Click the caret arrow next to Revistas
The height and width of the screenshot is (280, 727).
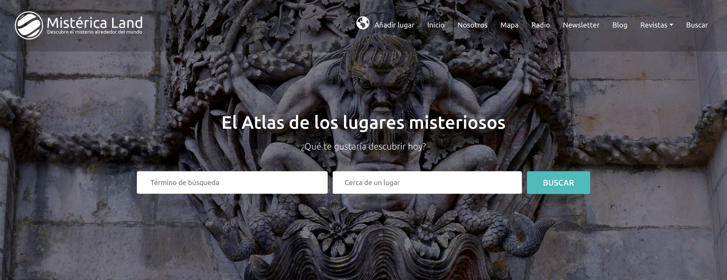click(x=671, y=25)
